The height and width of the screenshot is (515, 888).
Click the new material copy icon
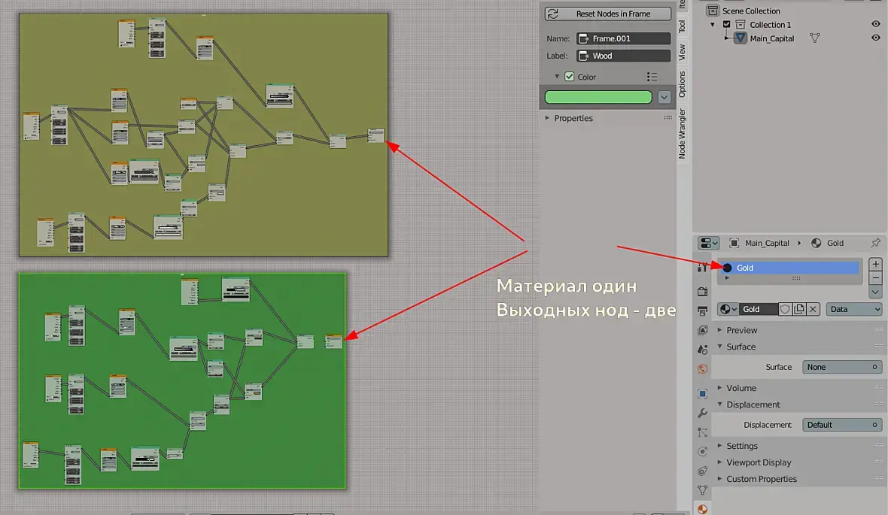pyautogui.click(x=799, y=309)
